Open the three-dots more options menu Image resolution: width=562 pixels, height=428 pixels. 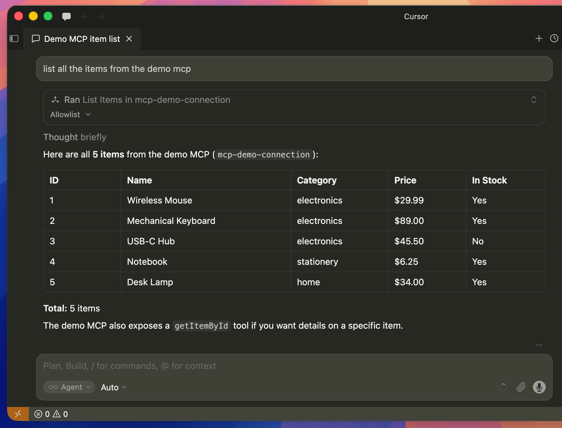pos(539,345)
